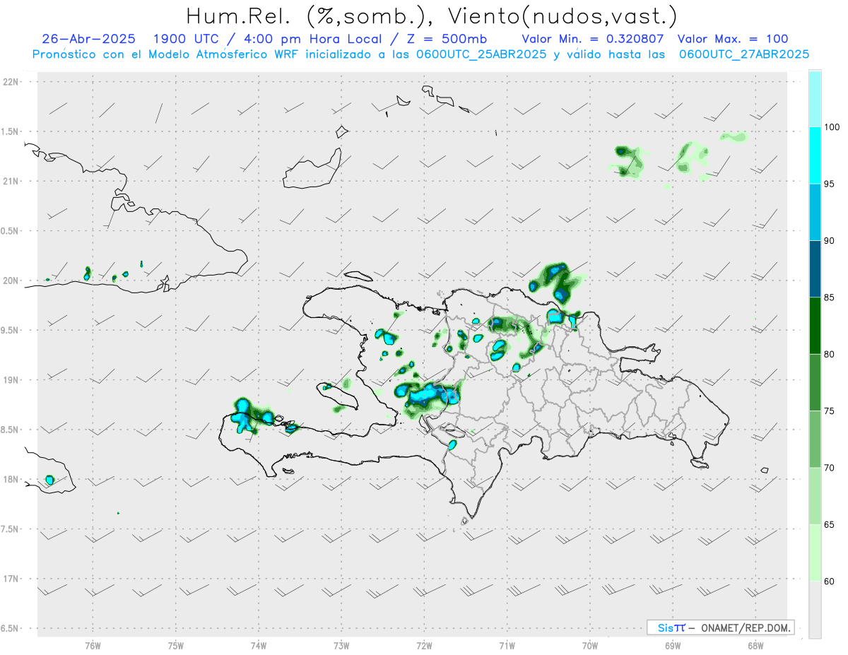Click the latitude label '7.5N'
Screen dimensions: 848x655
point(11,529)
